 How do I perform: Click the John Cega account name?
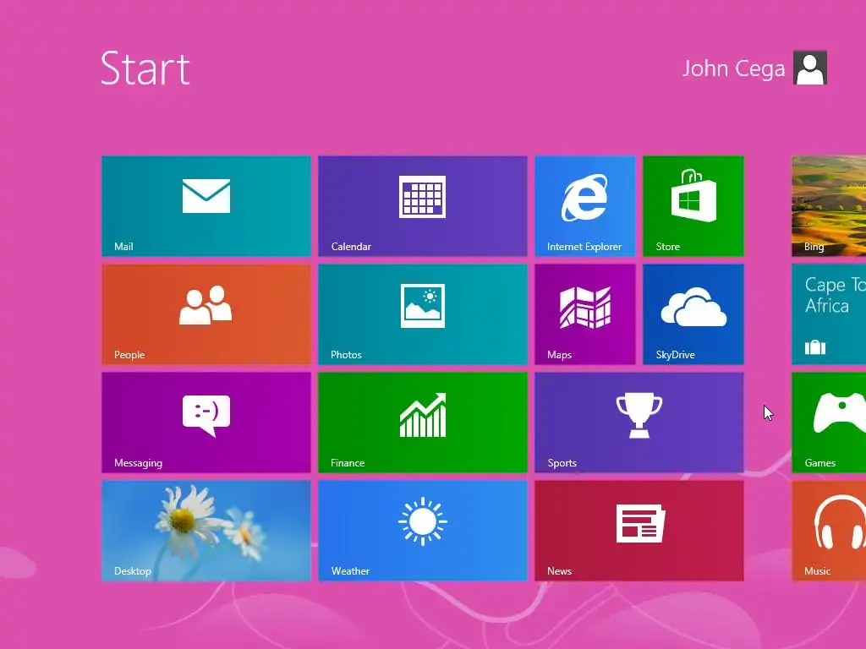[733, 68]
